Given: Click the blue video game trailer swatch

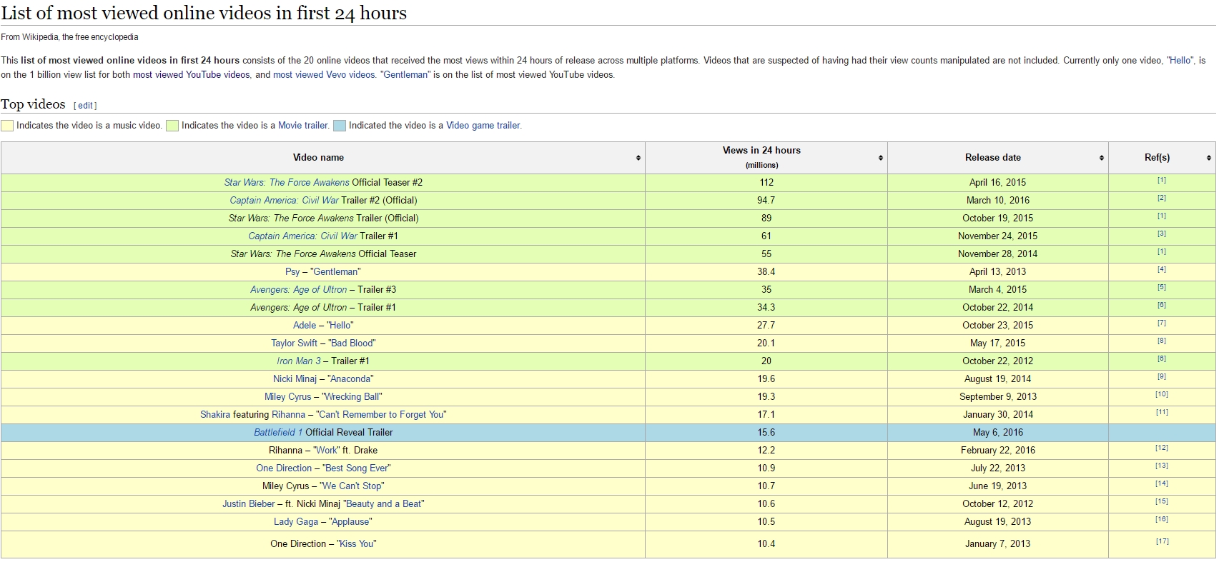Looking at the screenshot, I should pos(340,126).
